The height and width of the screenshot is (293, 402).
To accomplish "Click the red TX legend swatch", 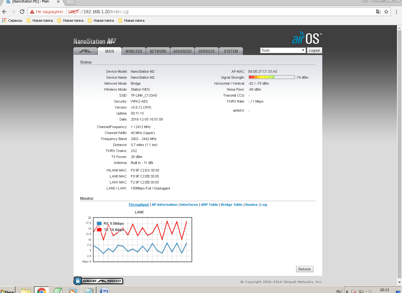I will tap(99, 230).
